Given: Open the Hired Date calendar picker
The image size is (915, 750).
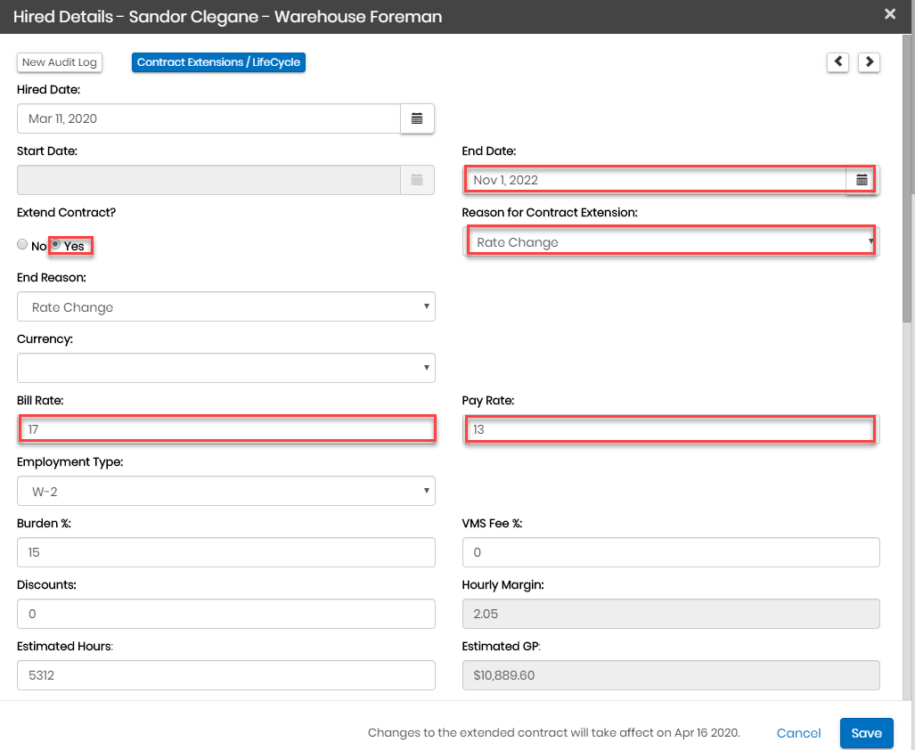Looking at the screenshot, I should pyautogui.click(x=416, y=118).
